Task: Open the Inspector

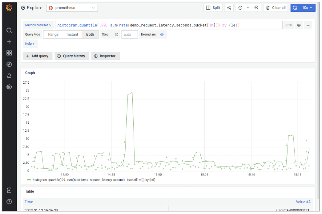Action: [x=105, y=56]
